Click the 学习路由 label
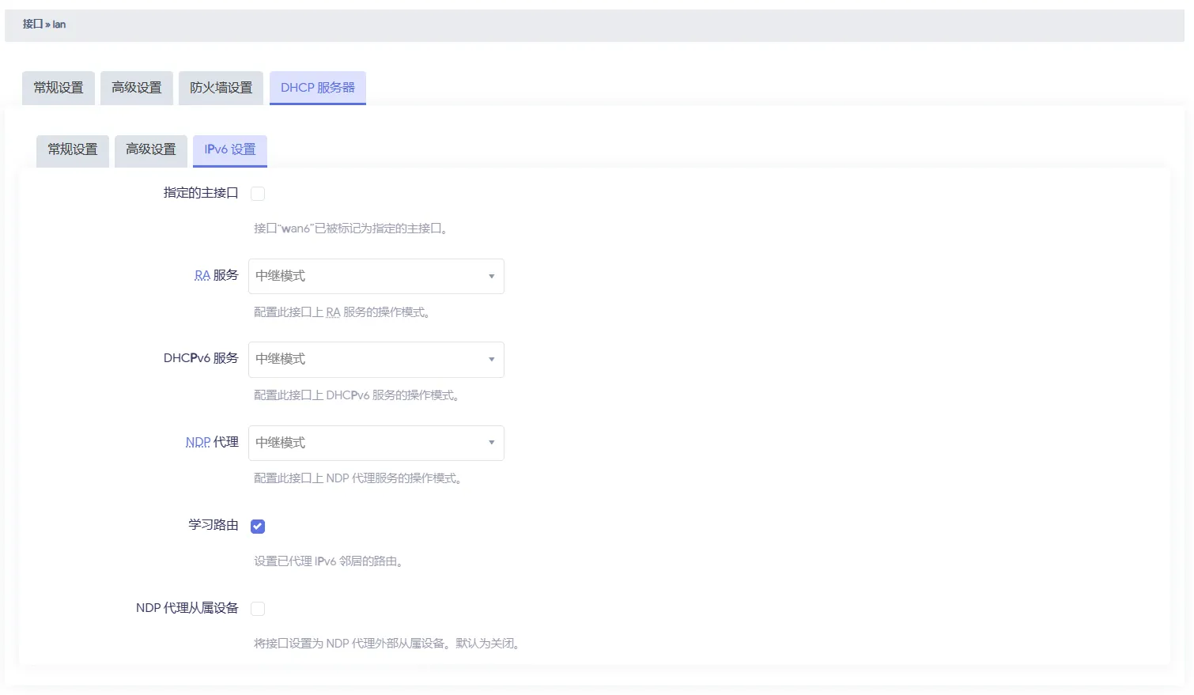Viewport: 1194px width, 695px height. (213, 525)
